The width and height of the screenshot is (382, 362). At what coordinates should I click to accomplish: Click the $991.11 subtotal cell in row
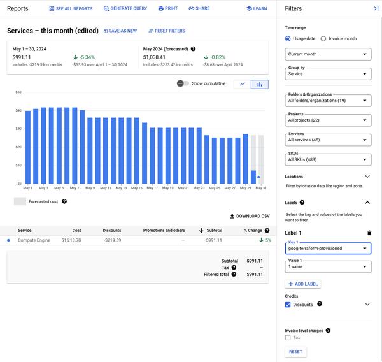tap(214, 240)
